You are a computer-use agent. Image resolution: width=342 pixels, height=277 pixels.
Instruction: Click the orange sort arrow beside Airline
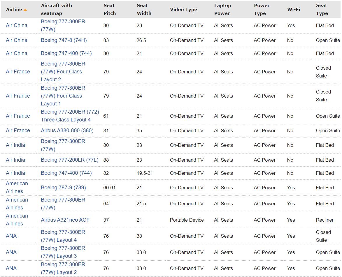pos(25,10)
